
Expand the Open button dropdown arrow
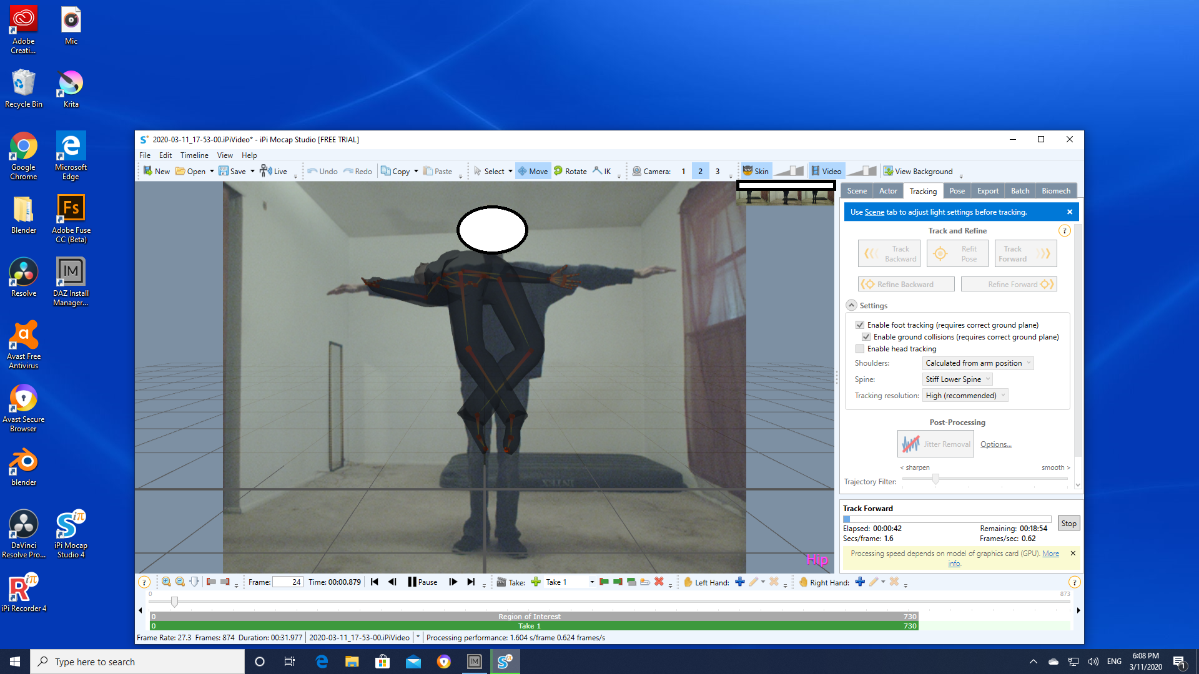coord(212,171)
